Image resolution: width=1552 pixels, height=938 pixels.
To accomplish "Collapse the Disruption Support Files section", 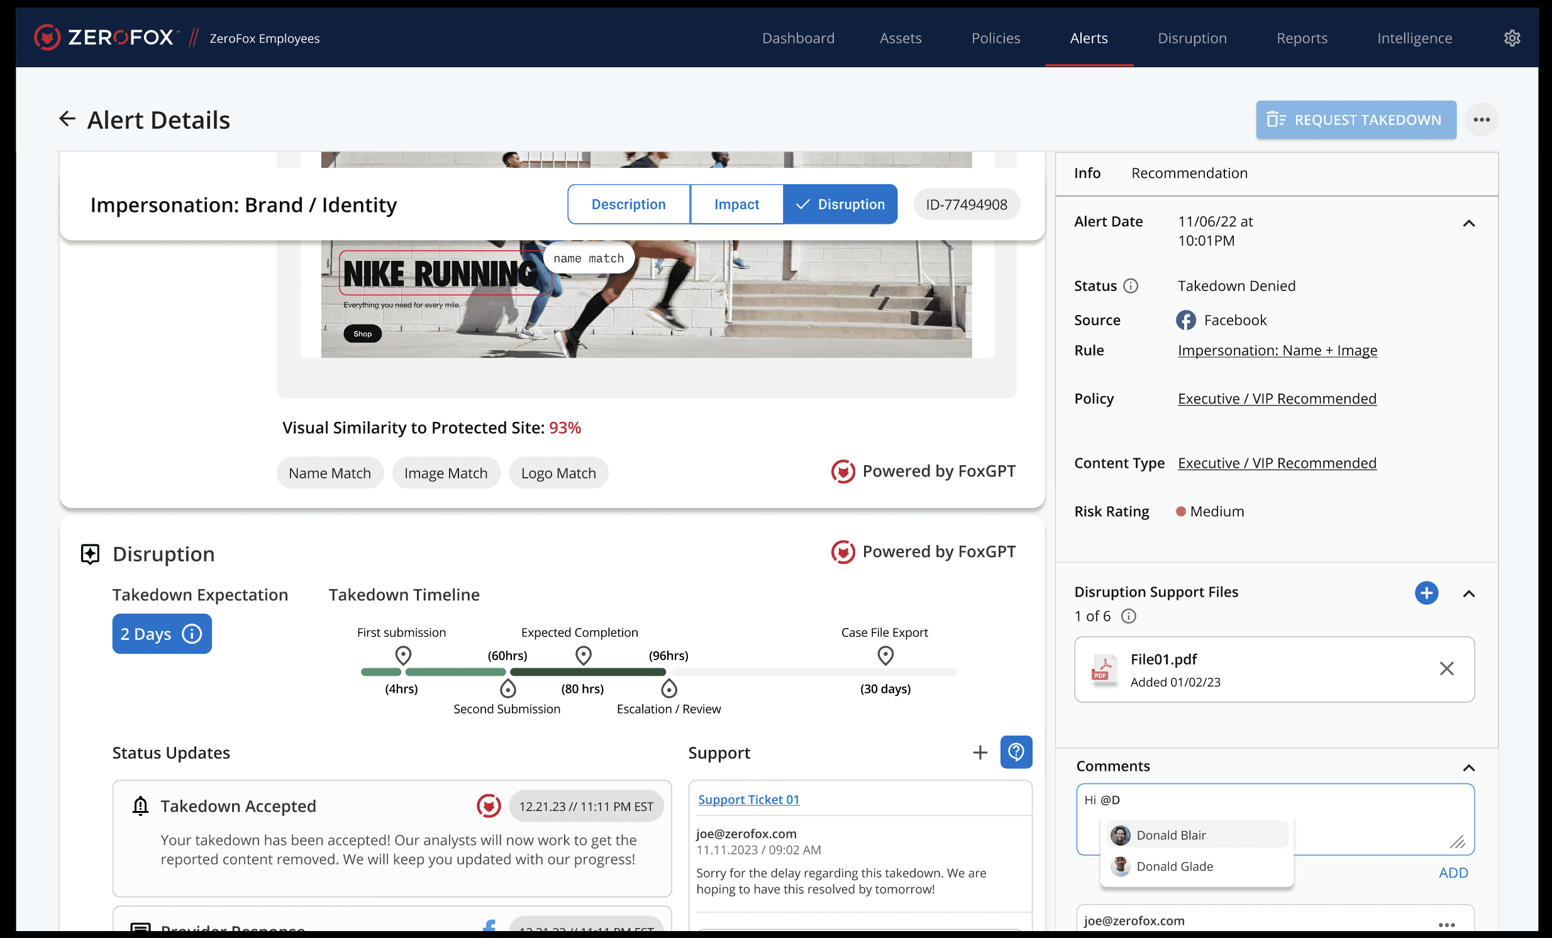I will click(x=1468, y=593).
